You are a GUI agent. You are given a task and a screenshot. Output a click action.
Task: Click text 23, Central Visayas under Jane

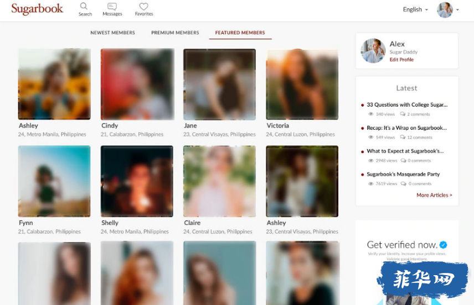click(219, 134)
